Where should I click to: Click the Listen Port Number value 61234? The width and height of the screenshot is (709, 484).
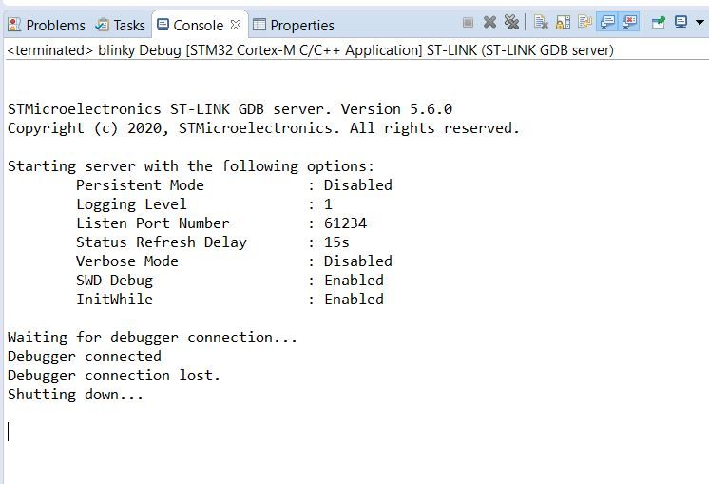(x=345, y=223)
